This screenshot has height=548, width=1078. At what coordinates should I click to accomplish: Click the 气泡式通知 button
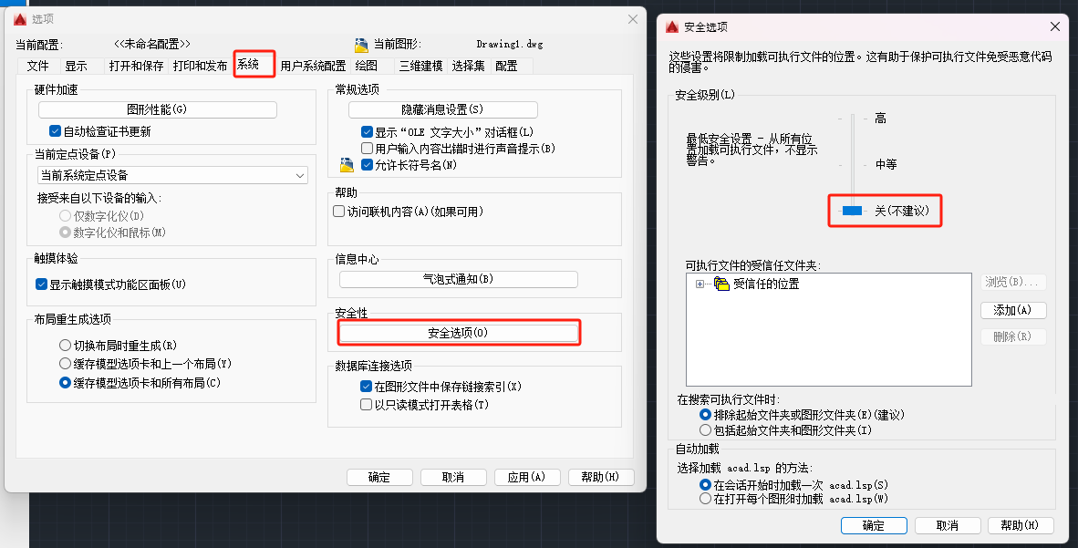[458, 279]
